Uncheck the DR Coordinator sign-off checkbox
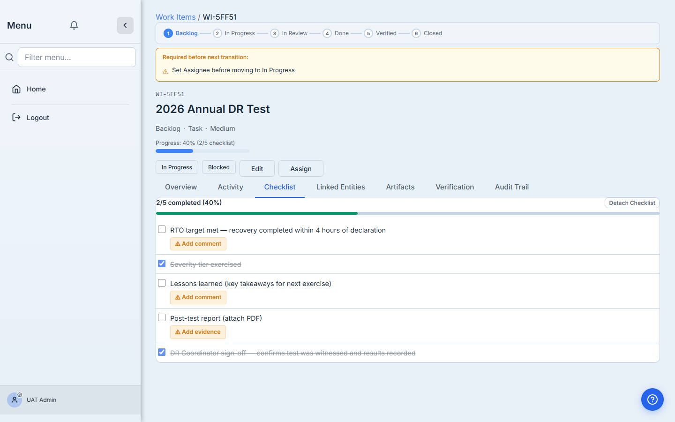Viewport: 675px width, 422px height. (x=162, y=352)
